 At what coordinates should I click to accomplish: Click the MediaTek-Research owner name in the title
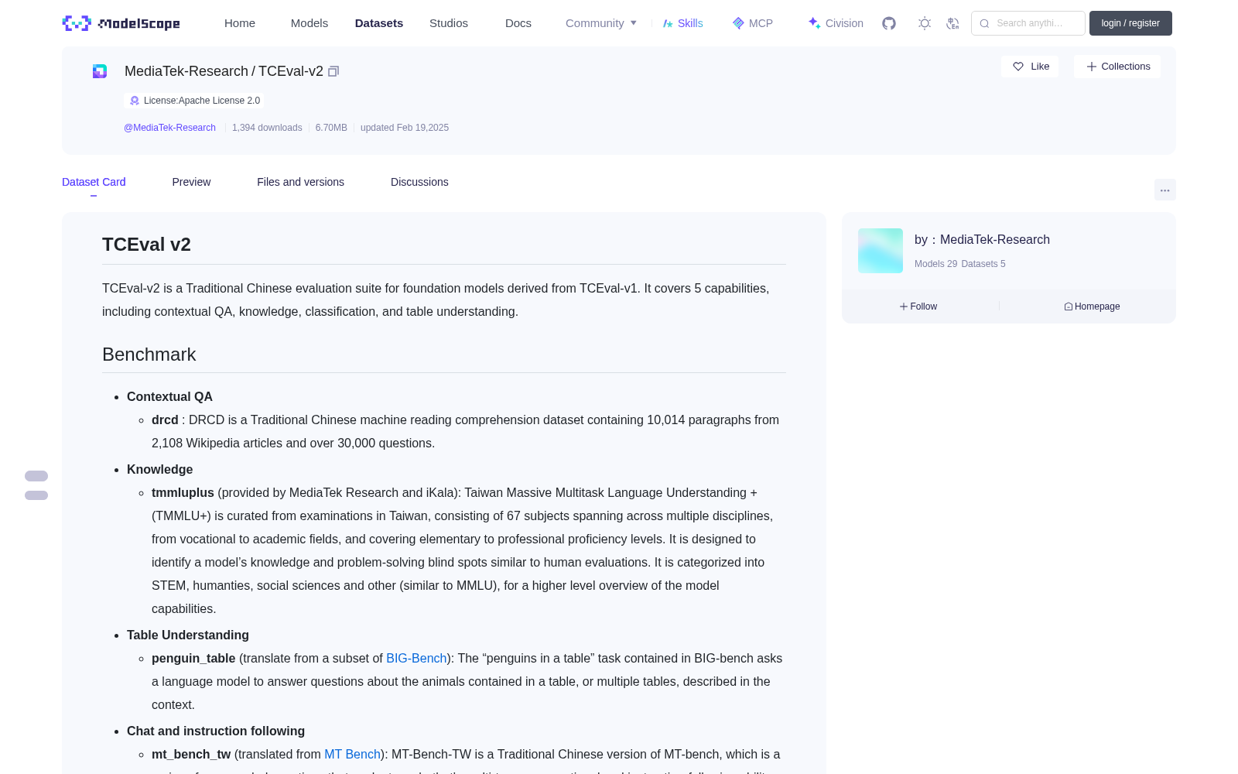point(186,71)
